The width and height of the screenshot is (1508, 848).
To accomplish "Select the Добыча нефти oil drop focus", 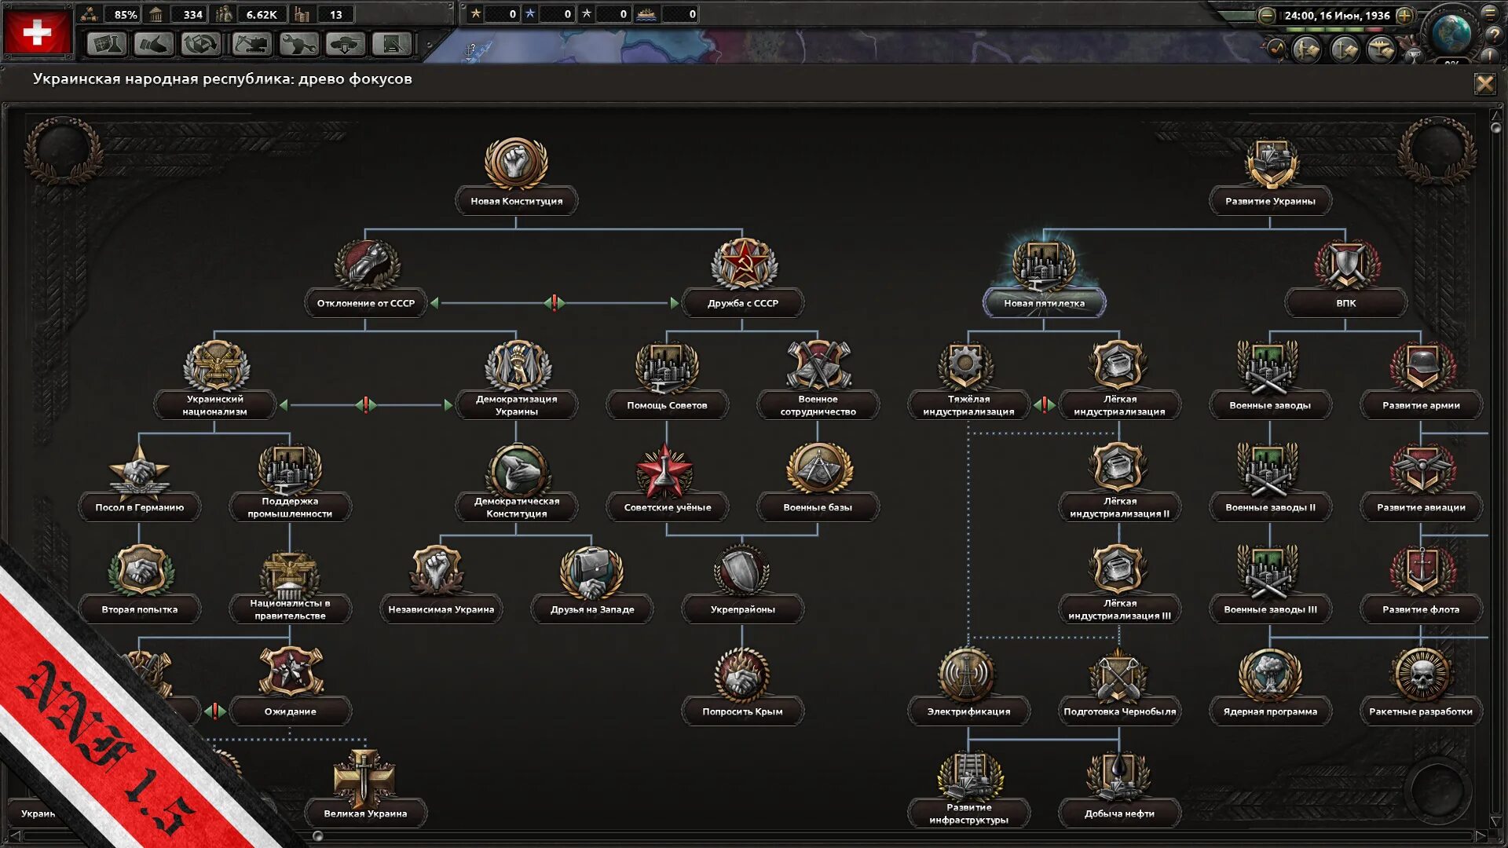I will point(1119,789).
